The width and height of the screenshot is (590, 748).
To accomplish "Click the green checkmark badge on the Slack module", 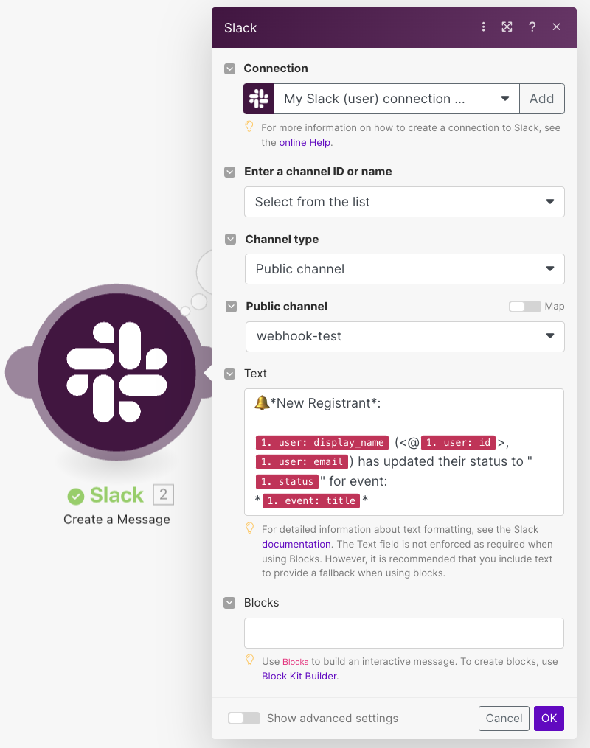I will [75, 495].
